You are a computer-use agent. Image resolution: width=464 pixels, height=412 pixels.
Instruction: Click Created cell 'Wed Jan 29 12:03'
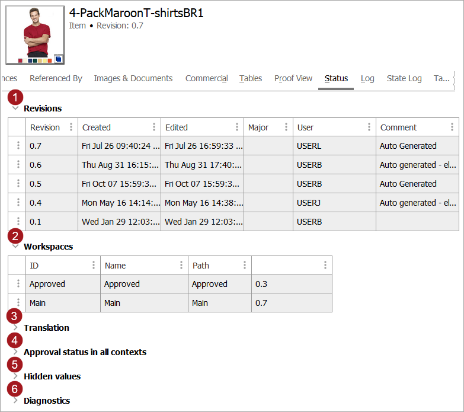point(119,221)
